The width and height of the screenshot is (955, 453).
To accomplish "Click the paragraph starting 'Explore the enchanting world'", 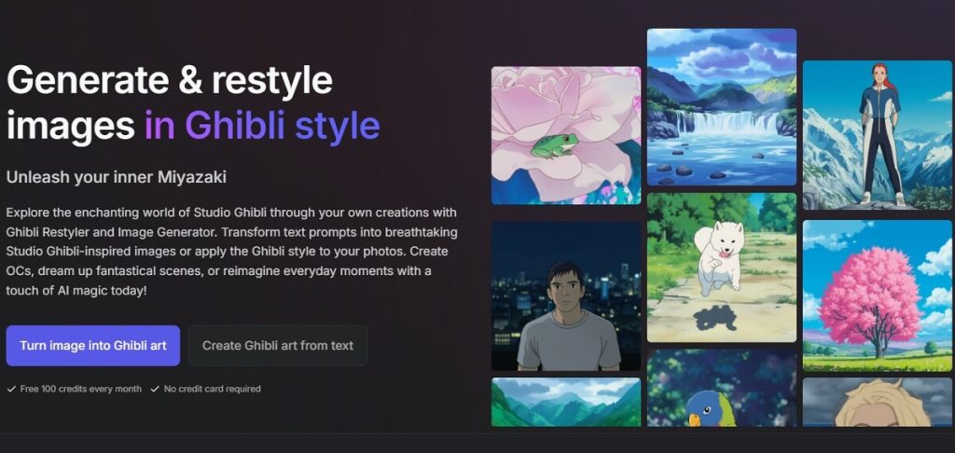I will 231,252.
